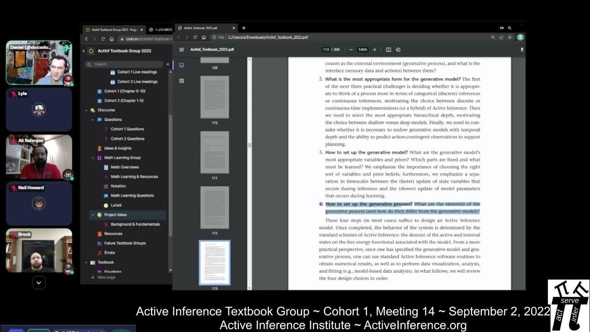Open Math Overviews page
Image resolution: width=590 pixels, height=332 pixels.
[124, 167]
